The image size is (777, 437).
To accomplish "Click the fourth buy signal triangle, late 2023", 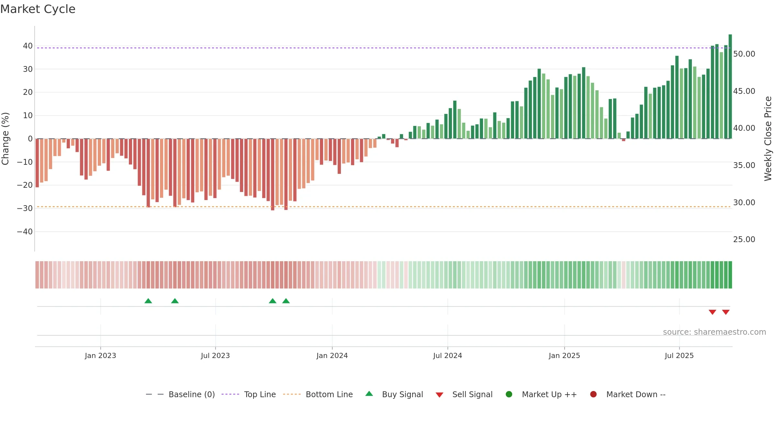I will 286,301.
